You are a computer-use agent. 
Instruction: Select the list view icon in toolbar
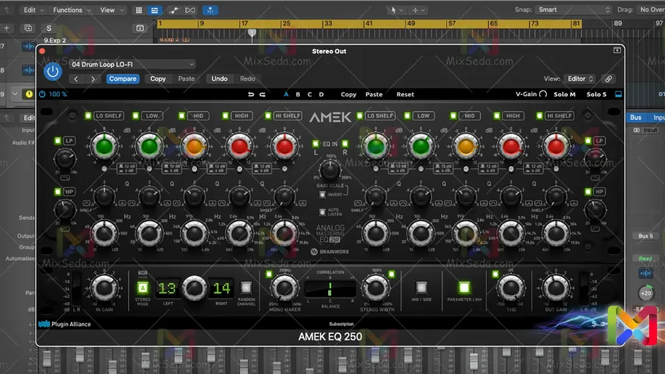point(154,10)
